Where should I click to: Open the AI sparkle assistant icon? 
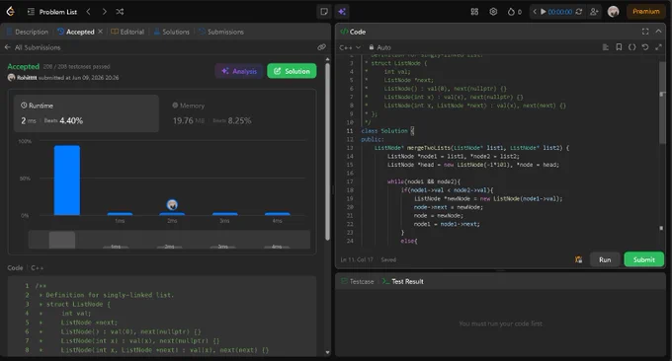click(x=342, y=12)
